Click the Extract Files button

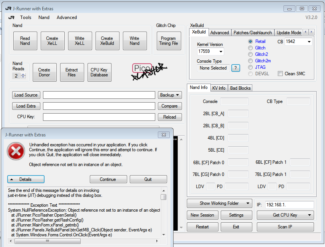pos(72,72)
